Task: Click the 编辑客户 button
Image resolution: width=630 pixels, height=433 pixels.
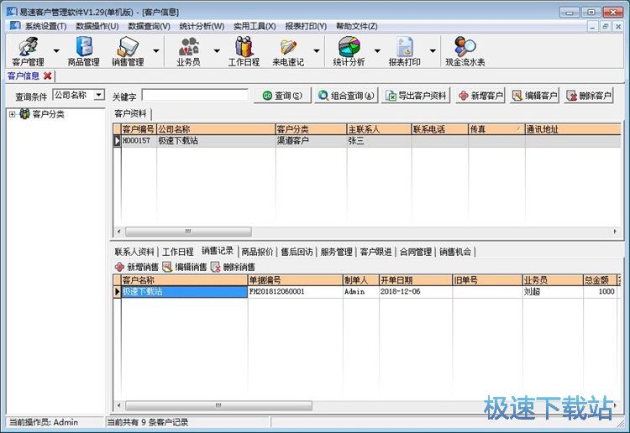Action: click(x=535, y=96)
